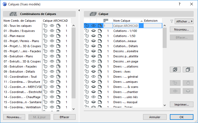Toggle lock icon for Cotations - 1/50 layer
Image resolution: width=198 pixels, height=123 pixels.
87,36
